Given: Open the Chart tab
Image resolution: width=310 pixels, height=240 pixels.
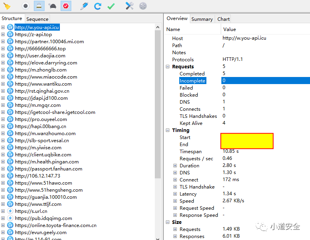Looking at the screenshot, I should click(223, 19).
